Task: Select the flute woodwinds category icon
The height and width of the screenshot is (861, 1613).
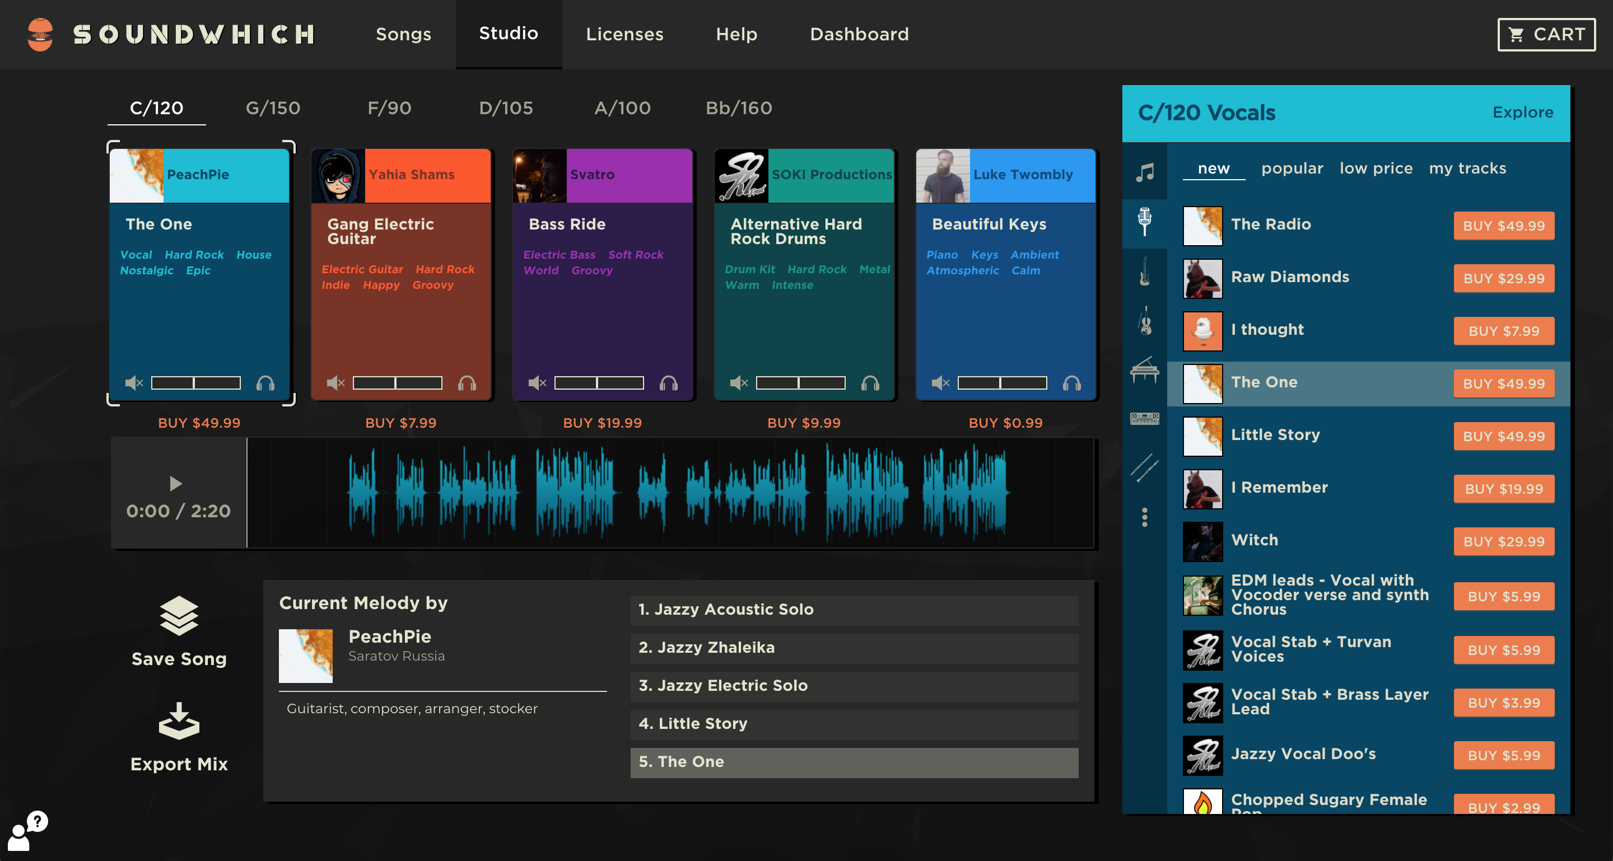Action: (1144, 467)
